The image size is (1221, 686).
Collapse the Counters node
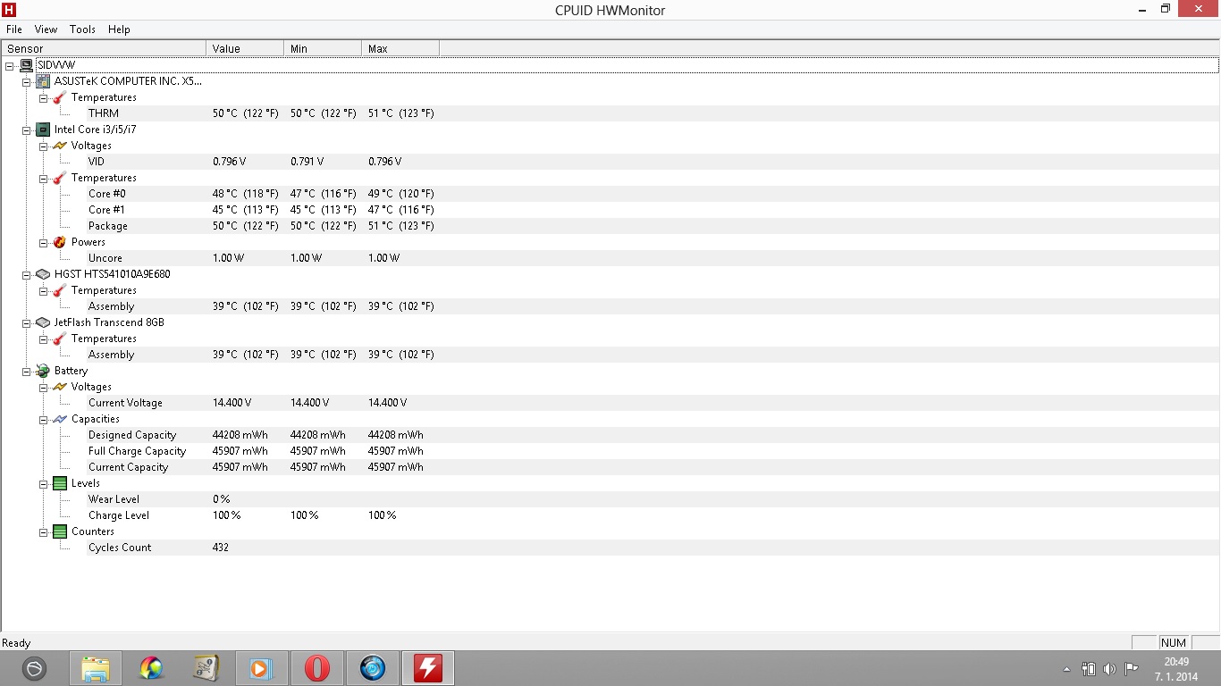[x=43, y=531]
